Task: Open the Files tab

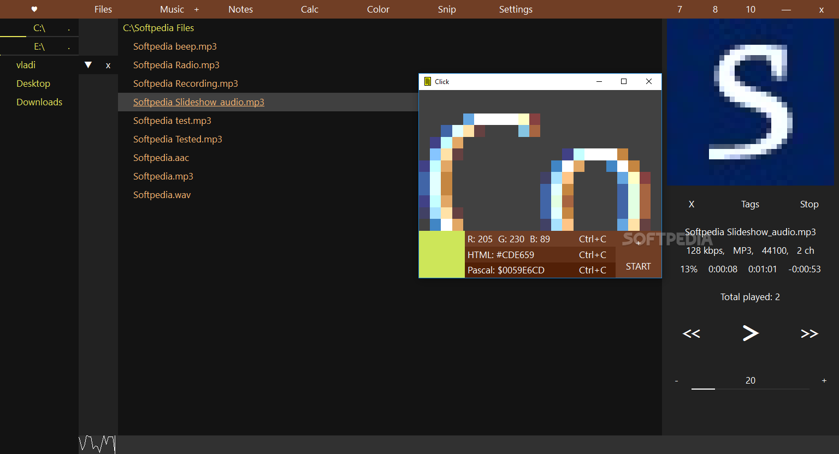Action: point(103,9)
